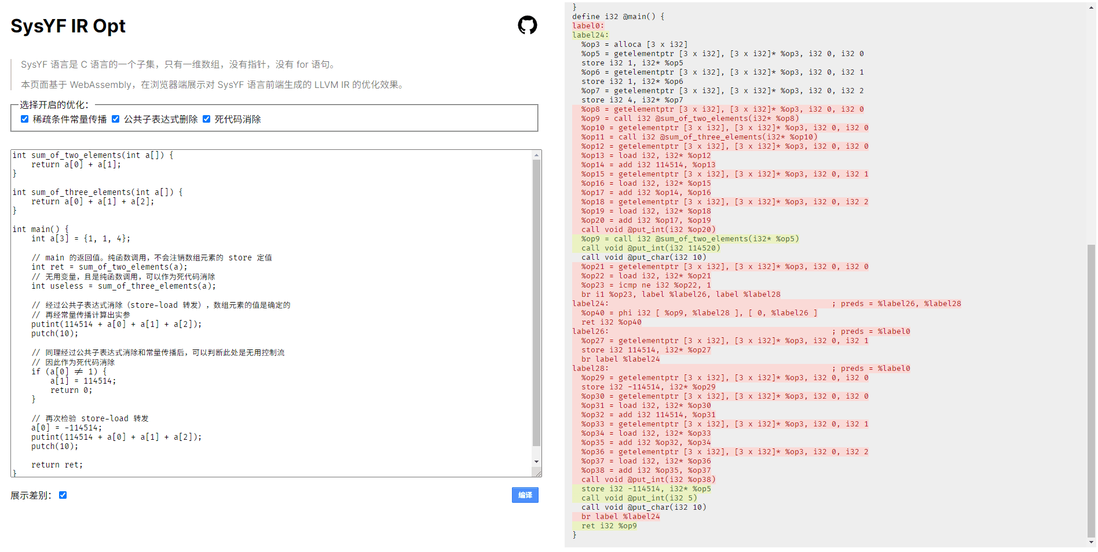
Task: Click the "label28:" line in the IR output
Action: [x=590, y=369]
